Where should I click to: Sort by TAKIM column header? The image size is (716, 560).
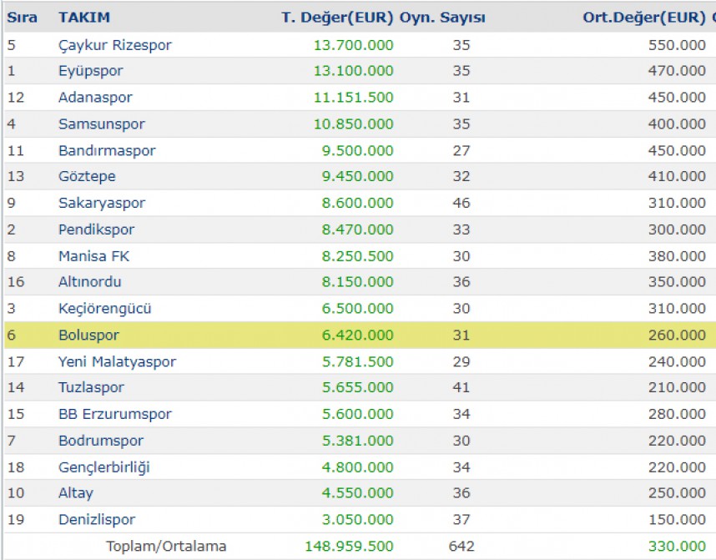84,18
